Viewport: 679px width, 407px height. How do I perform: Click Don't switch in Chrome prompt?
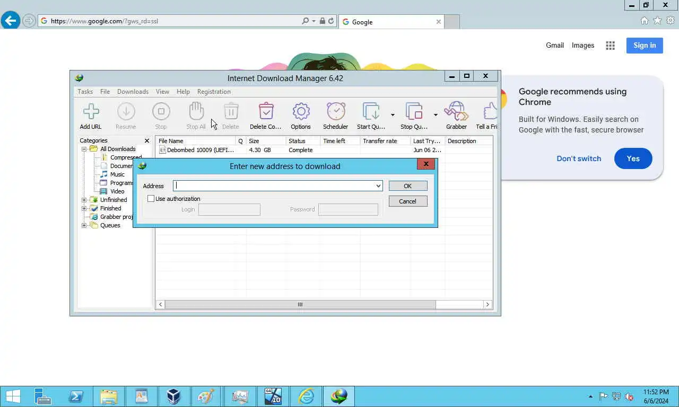pos(579,158)
